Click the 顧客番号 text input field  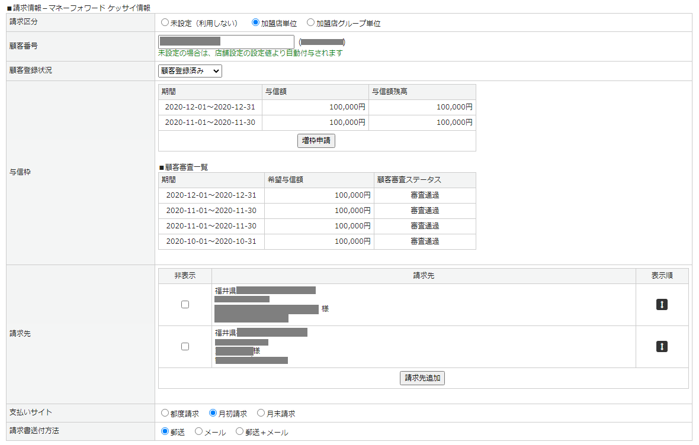pyautogui.click(x=226, y=41)
